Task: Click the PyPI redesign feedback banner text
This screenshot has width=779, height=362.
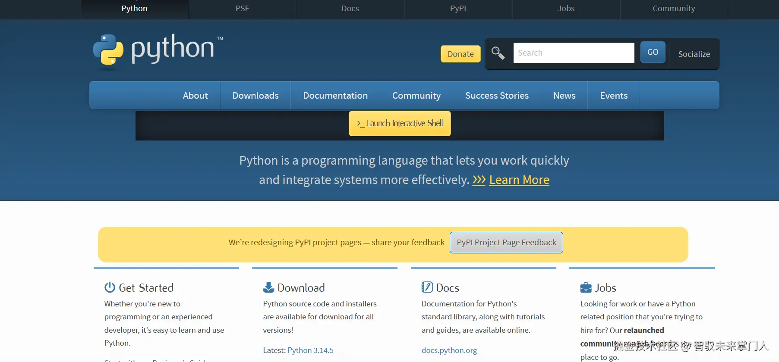Action: pyautogui.click(x=337, y=243)
